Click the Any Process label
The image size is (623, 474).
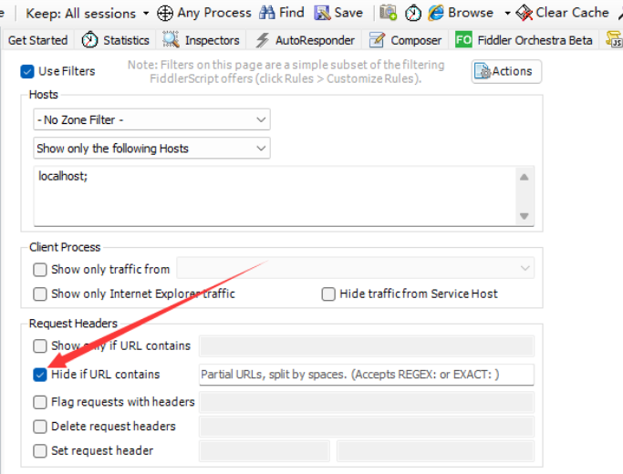[x=214, y=13]
